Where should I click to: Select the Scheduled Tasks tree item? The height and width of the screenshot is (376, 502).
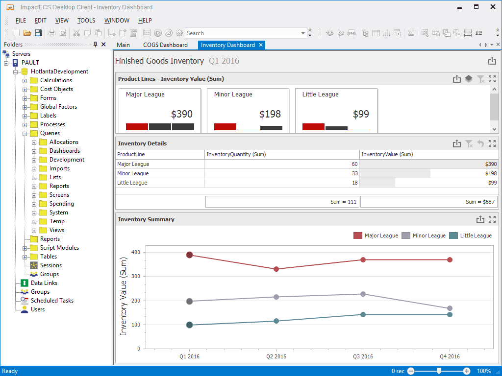[52, 301]
